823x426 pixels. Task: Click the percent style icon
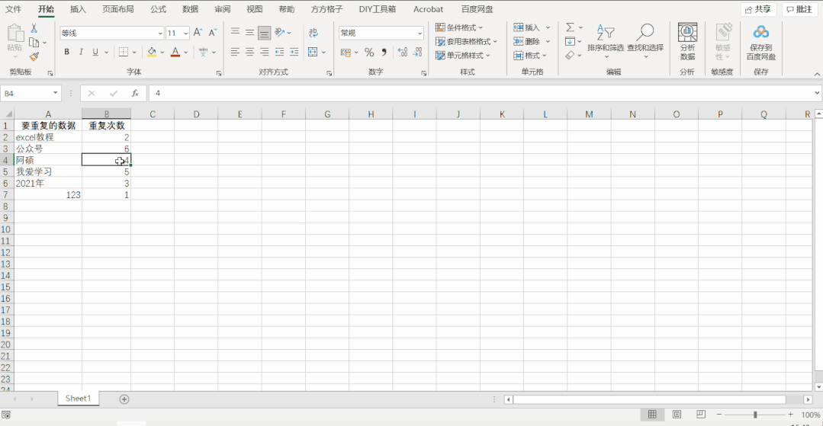[369, 53]
